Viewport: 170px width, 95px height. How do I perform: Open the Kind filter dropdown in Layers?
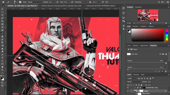pos(132,79)
